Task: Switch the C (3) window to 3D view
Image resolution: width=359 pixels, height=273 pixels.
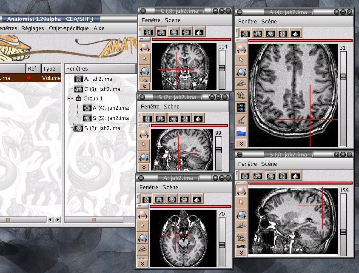Action: tap(199, 32)
